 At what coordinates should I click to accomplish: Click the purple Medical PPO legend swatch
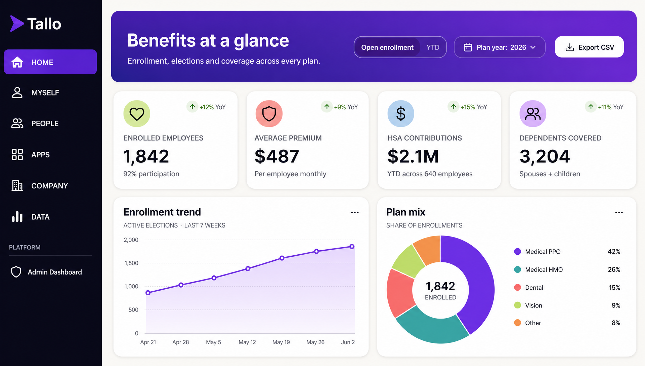pyautogui.click(x=517, y=252)
